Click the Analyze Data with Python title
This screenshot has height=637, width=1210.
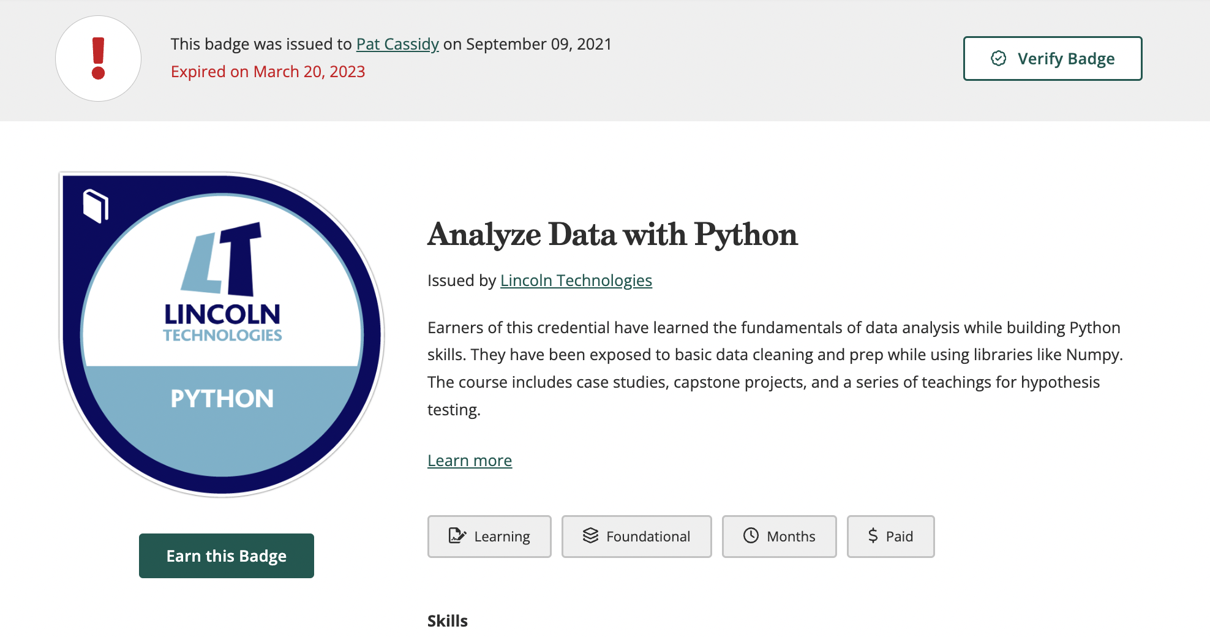pos(612,235)
